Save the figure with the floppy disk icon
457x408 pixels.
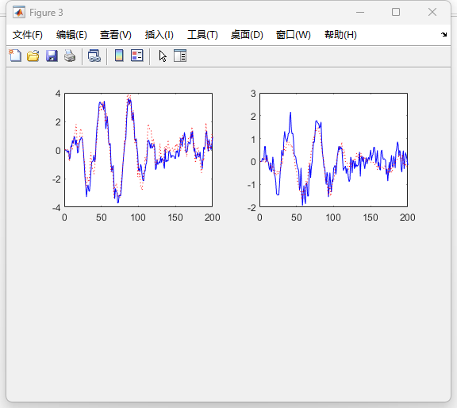tap(52, 56)
